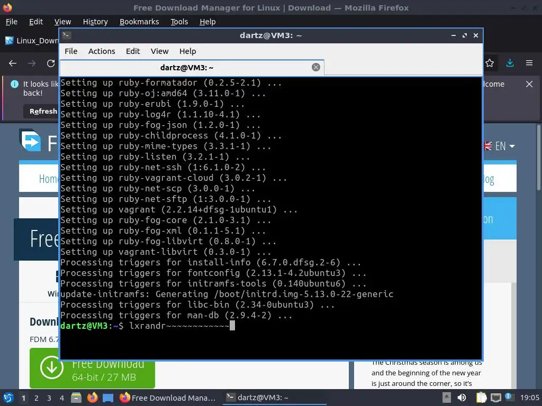Click the green Free Download 64-bit button
This screenshot has width=542, height=406.
[x=92, y=368]
